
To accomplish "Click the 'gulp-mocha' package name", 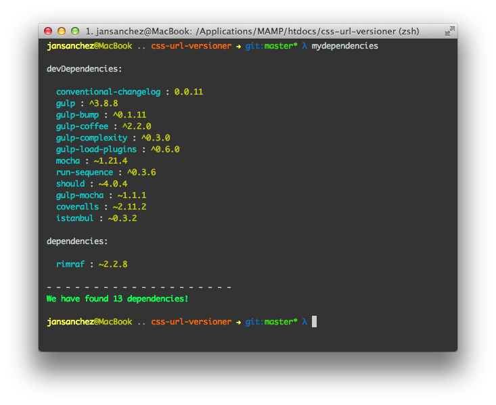I will (x=80, y=195).
